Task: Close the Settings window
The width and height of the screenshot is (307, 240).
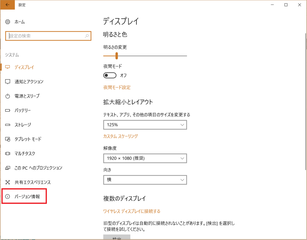Action: 300,5
